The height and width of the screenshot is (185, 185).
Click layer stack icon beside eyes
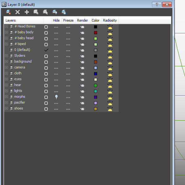point(11,80)
